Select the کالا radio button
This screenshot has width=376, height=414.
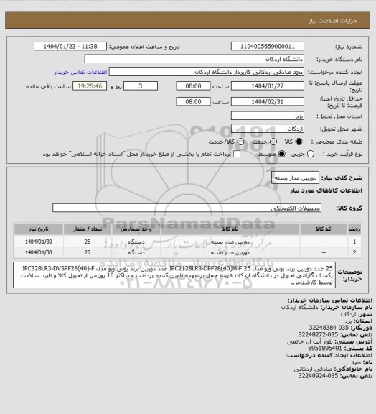[x=299, y=142]
